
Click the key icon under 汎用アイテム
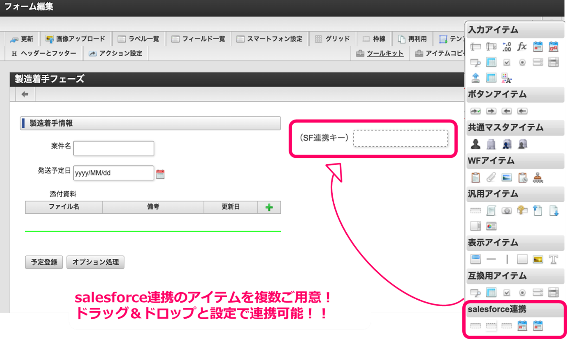(x=522, y=210)
